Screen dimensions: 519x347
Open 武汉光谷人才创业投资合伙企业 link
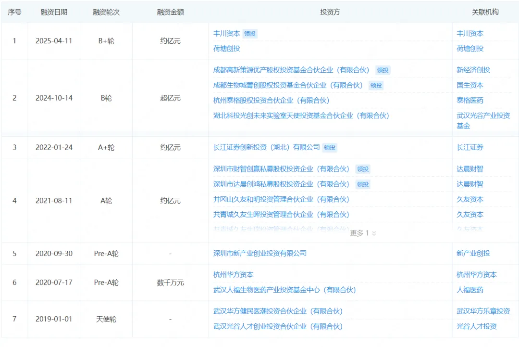tap(278, 326)
